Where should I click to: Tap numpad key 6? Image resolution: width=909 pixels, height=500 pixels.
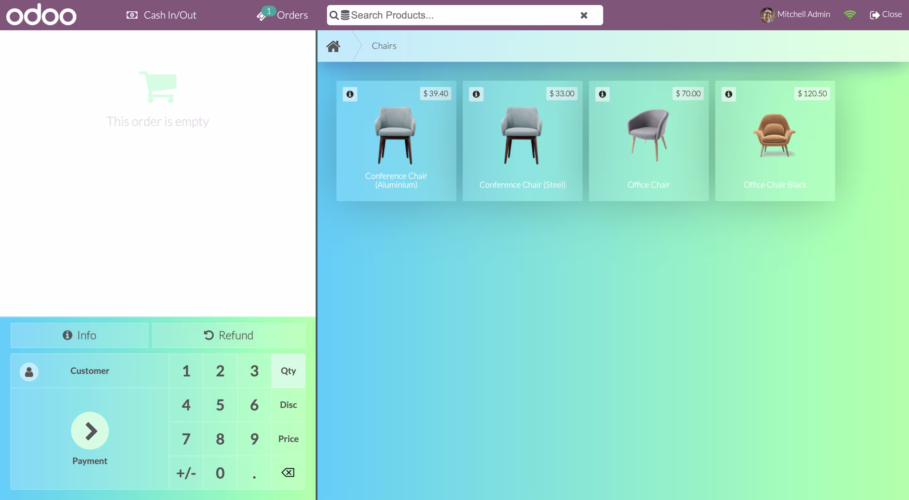click(254, 405)
